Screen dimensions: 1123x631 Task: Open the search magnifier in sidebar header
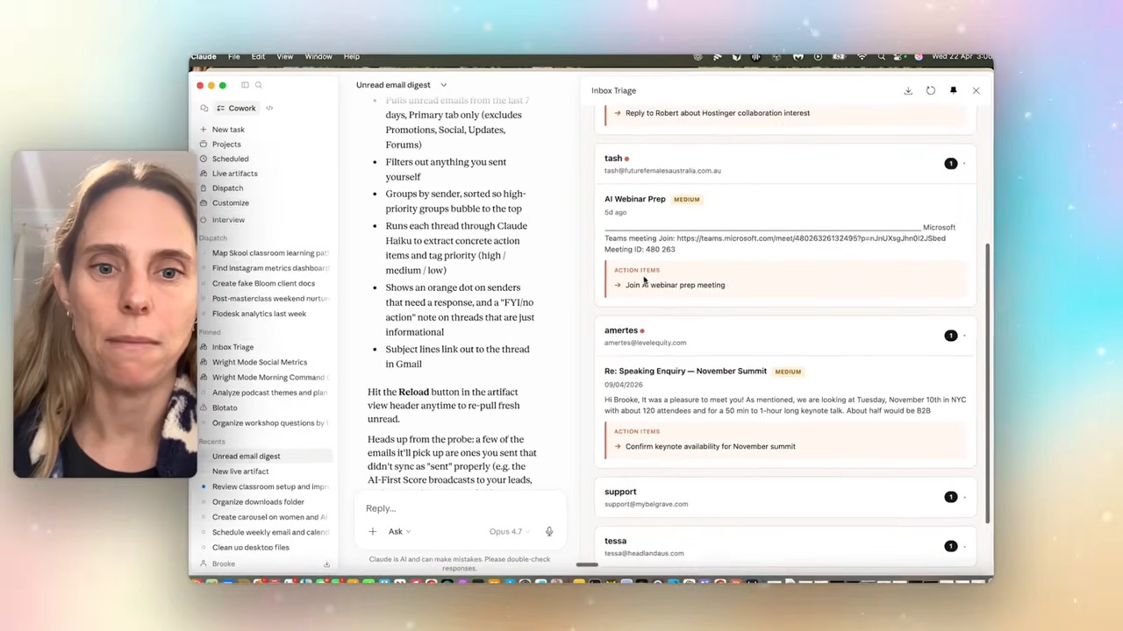(x=258, y=85)
